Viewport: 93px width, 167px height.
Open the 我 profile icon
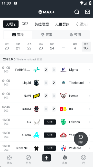tap(83, 157)
